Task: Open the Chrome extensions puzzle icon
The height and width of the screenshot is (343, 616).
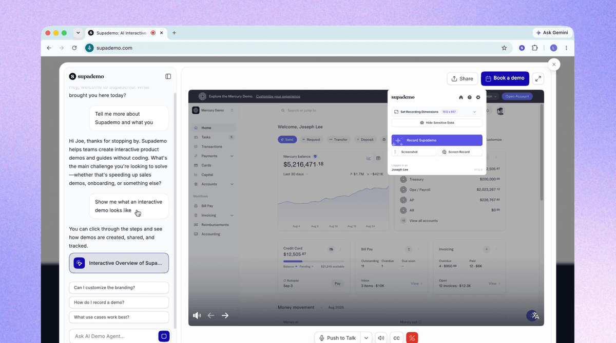Action: (x=535, y=48)
